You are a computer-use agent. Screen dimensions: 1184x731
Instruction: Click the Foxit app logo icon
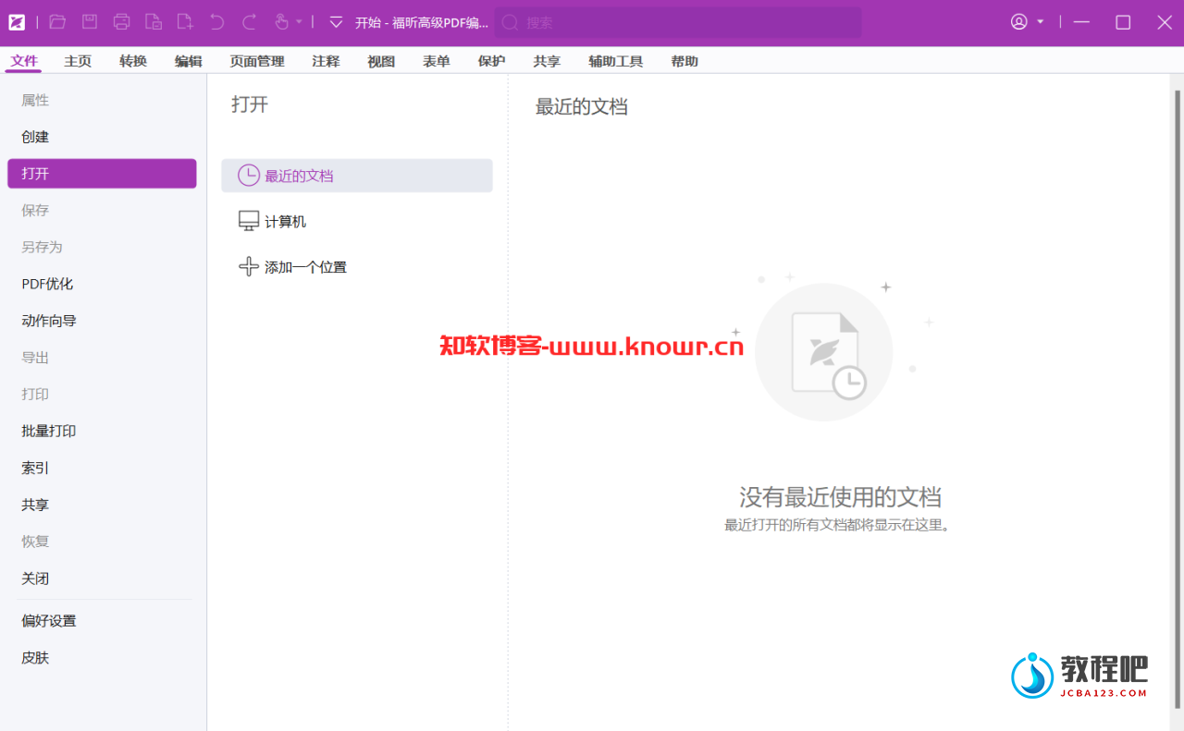(17, 22)
